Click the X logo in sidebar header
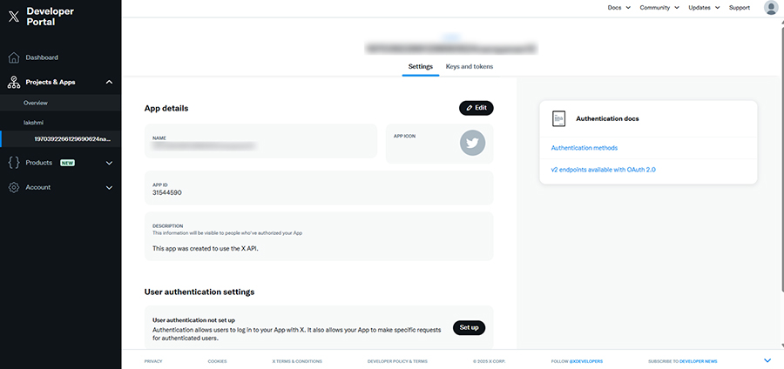 point(13,16)
